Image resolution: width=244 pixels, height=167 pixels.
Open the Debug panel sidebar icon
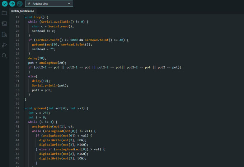coord(4,45)
